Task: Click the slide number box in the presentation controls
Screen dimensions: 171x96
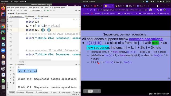Action: 90,91
